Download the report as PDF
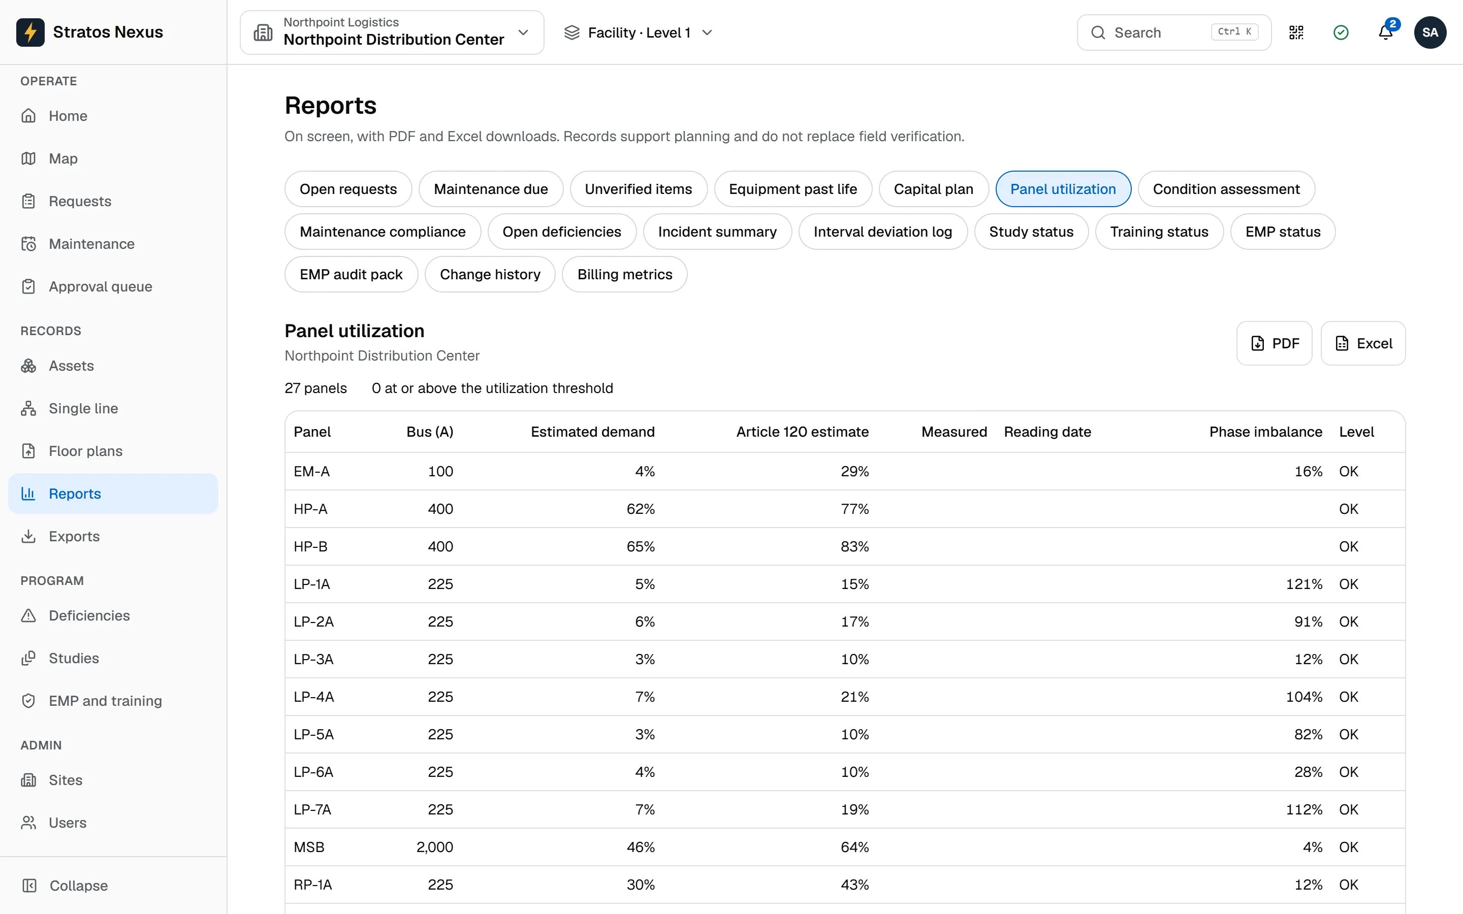1463x914 pixels. point(1275,343)
